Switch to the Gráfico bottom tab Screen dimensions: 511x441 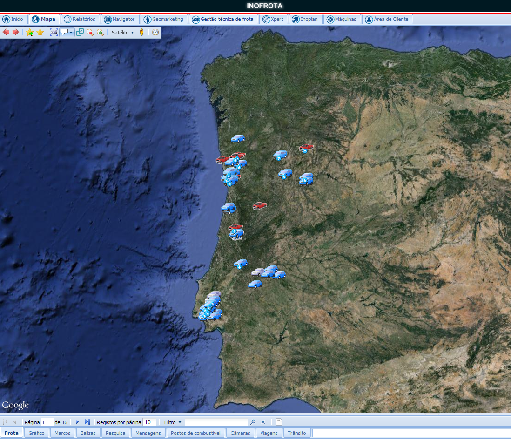36,433
